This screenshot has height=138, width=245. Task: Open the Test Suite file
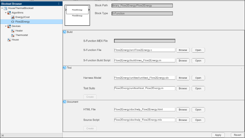point(198,88)
